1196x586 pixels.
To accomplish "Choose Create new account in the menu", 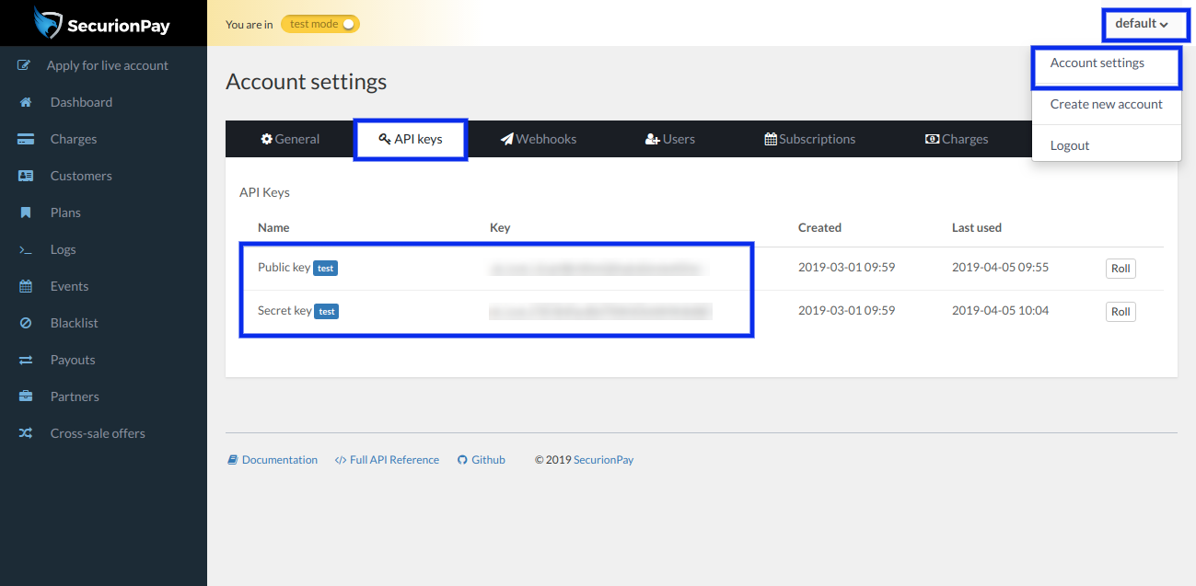I will (1107, 104).
